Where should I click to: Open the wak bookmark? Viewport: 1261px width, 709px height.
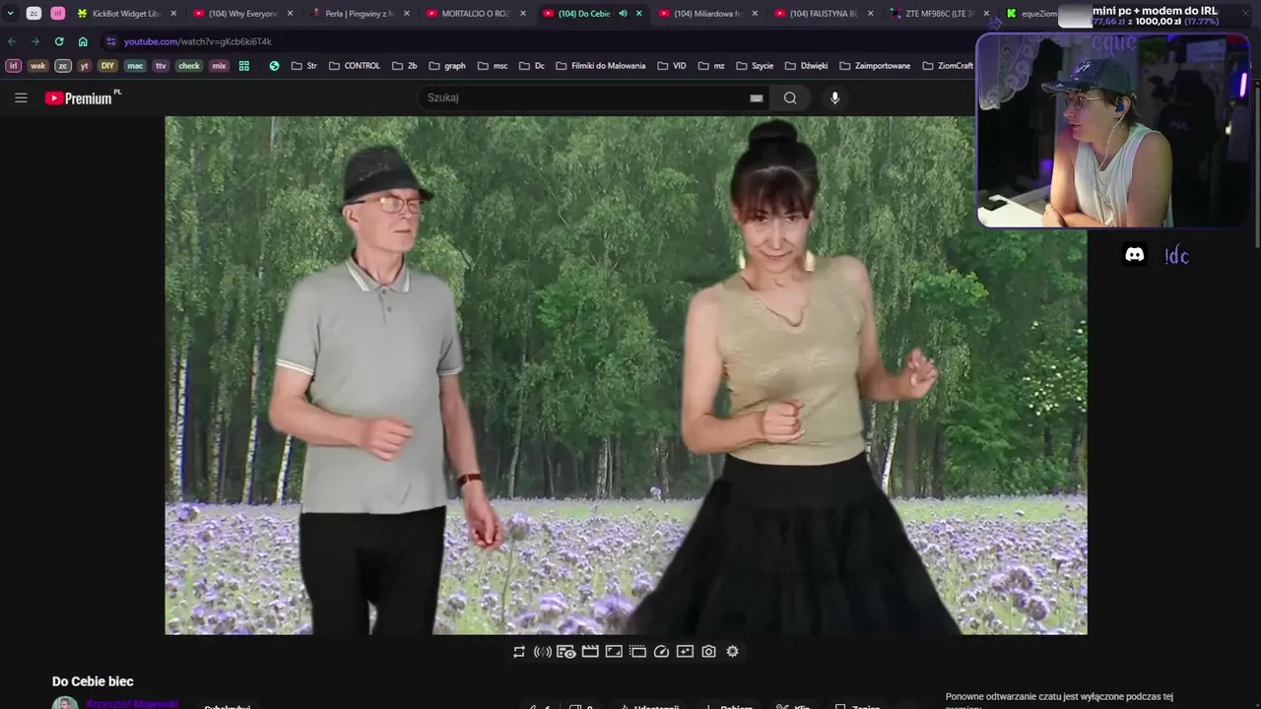(37, 66)
